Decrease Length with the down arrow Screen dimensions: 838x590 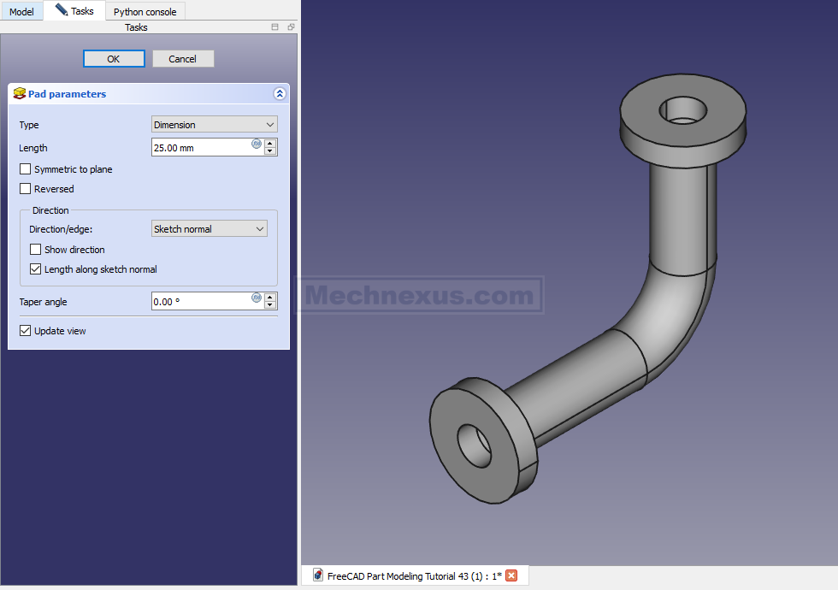pos(270,151)
